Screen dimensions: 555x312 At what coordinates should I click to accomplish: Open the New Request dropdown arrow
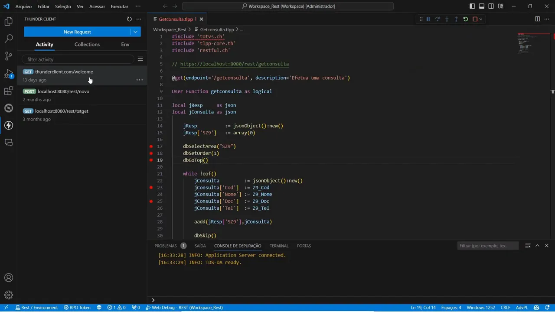click(135, 32)
